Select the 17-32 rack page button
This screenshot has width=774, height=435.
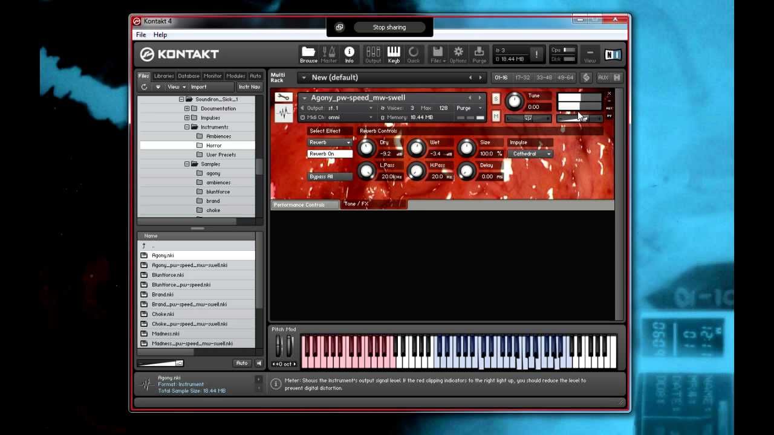[x=522, y=77]
